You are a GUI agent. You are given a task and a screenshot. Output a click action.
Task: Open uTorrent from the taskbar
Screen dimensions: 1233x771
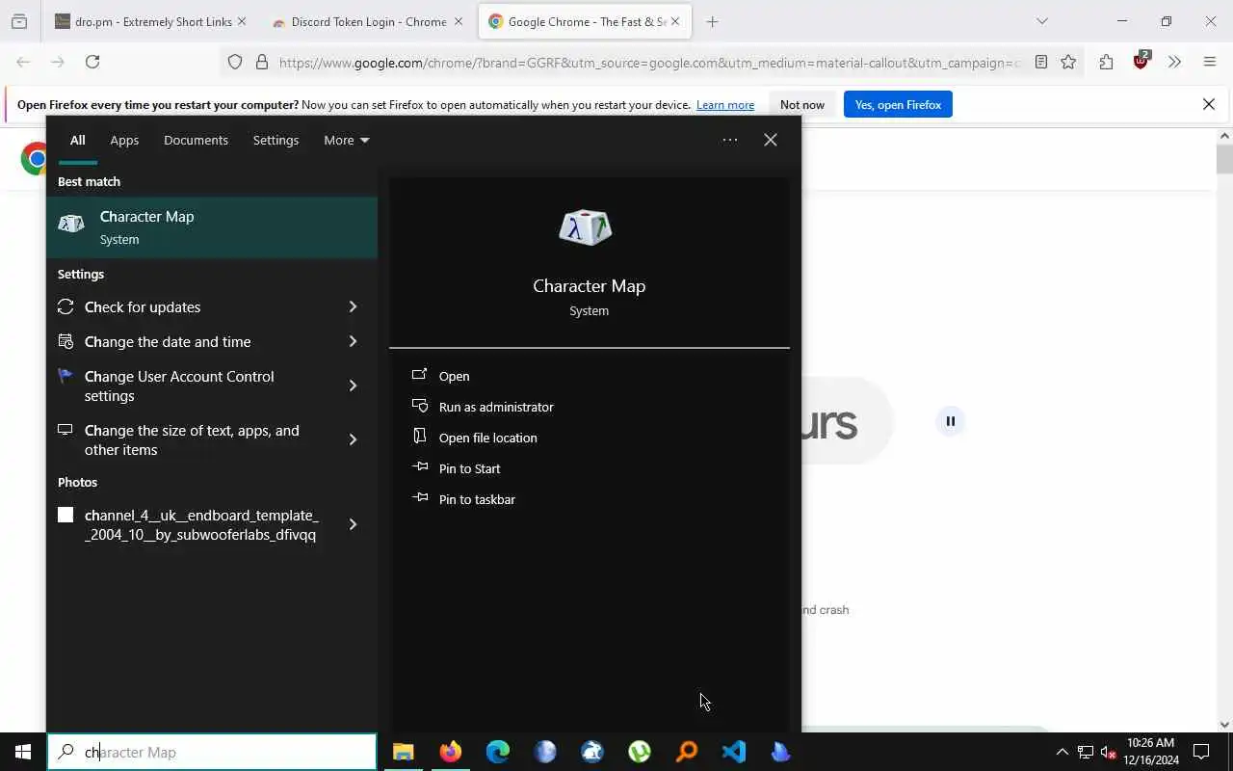tap(640, 752)
